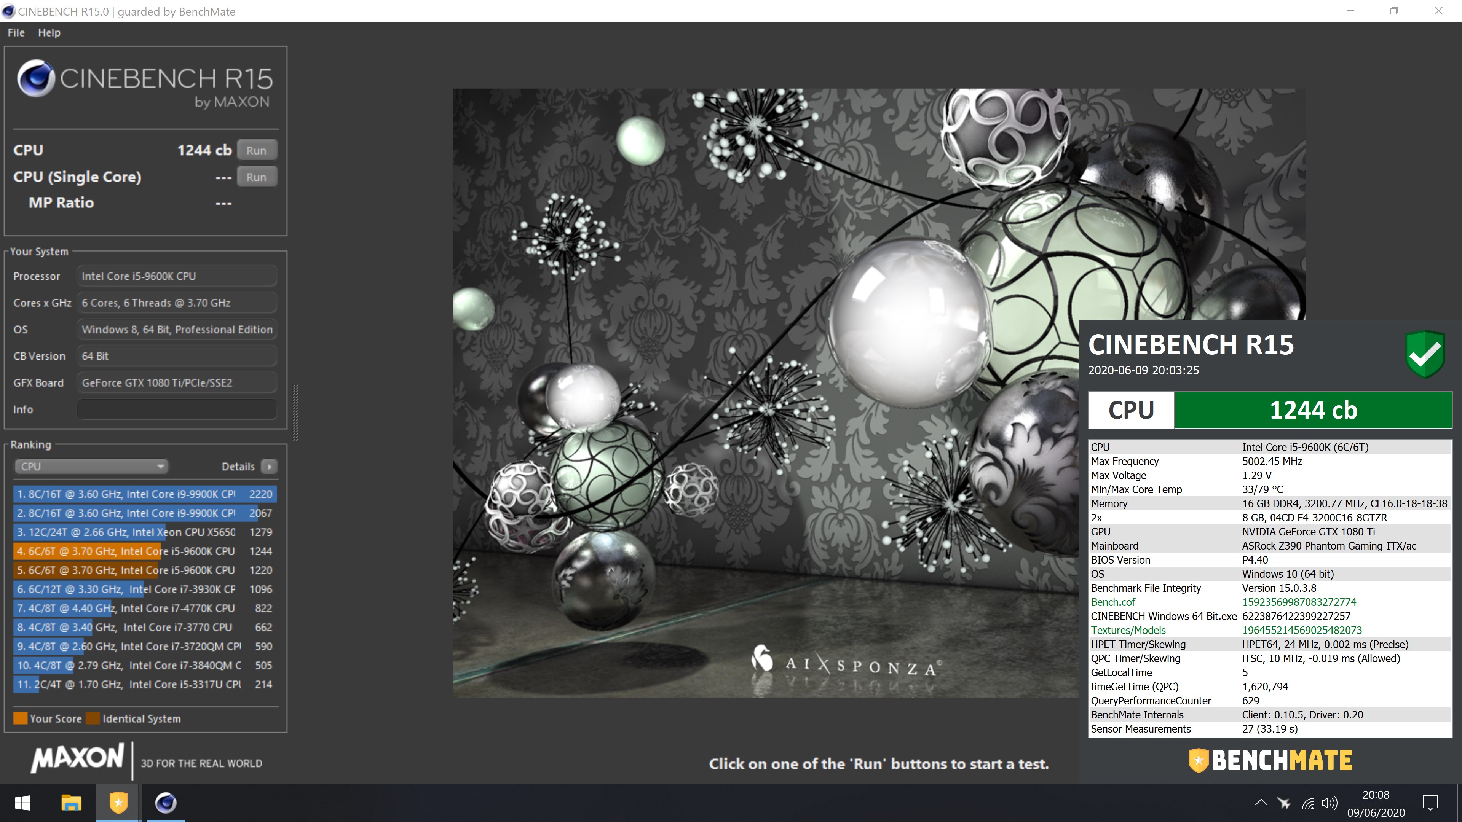Select ranking entry 10 i7-3840QM 505

pyautogui.click(x=145, y=665)
